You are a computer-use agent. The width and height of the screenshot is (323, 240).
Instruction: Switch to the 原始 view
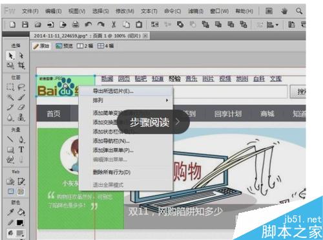tap(41, 46)
